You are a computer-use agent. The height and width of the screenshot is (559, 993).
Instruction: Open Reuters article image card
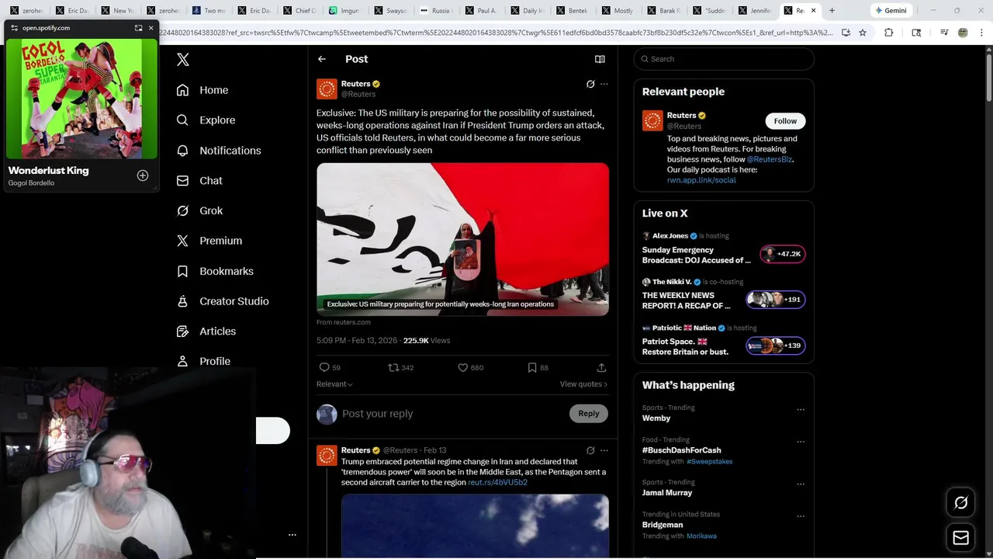click(x=462, y=239)
